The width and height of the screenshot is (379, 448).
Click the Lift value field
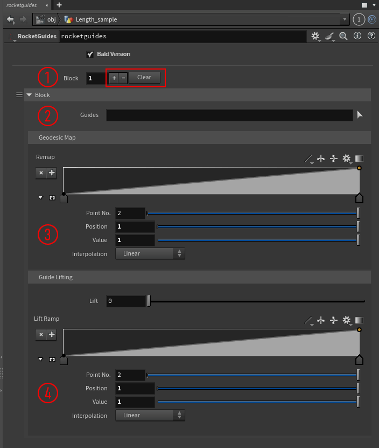pos(126,301)
